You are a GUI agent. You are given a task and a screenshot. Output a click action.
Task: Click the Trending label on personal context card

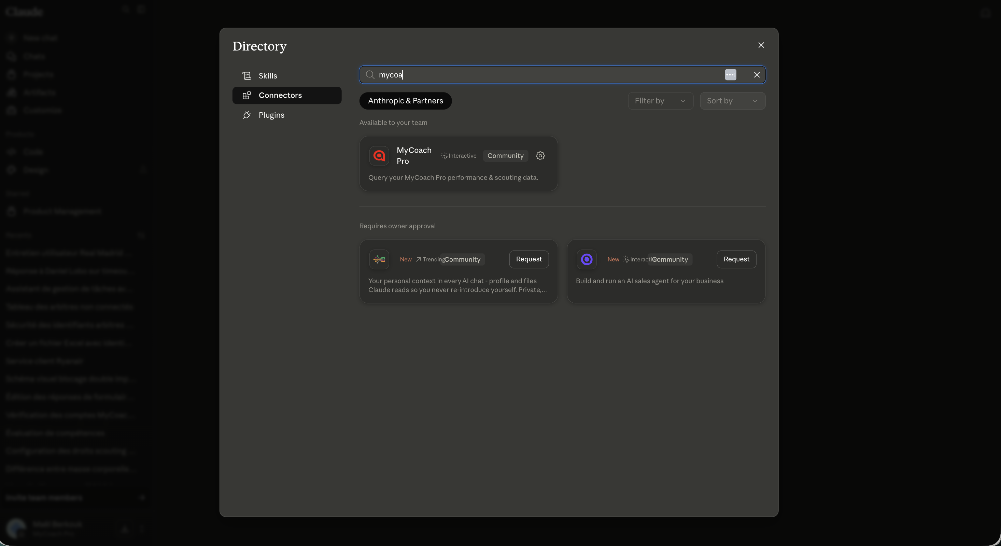point(430,259)
